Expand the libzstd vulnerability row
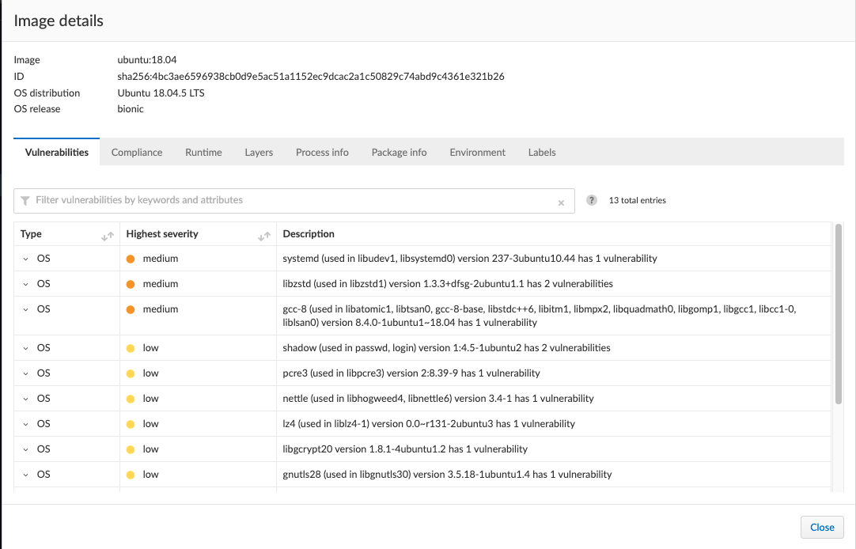856x549 pixels. coord(25,284)
